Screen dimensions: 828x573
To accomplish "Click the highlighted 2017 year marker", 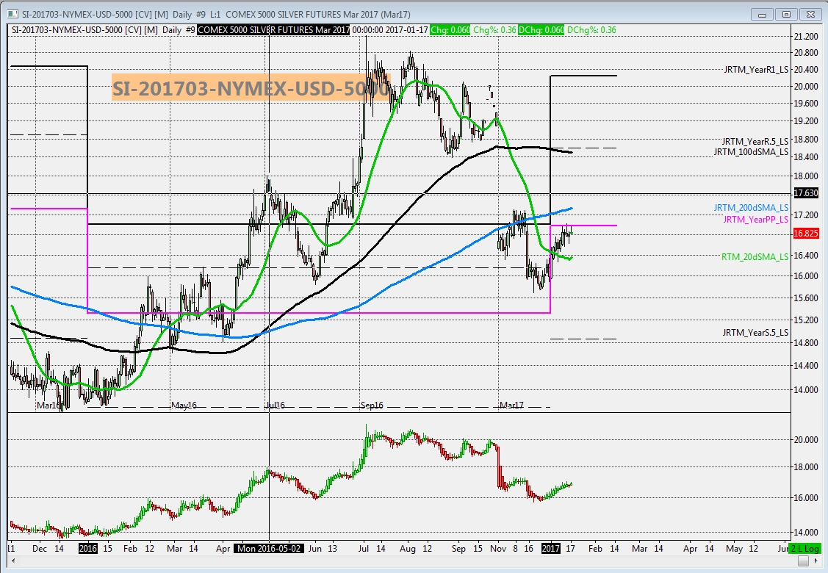I will [551, 548].
